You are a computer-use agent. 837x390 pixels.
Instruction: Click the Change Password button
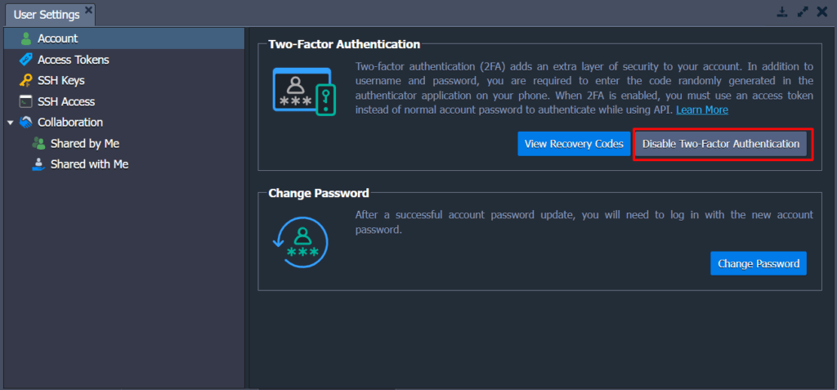pyautogui.click(x=759, y=263)
